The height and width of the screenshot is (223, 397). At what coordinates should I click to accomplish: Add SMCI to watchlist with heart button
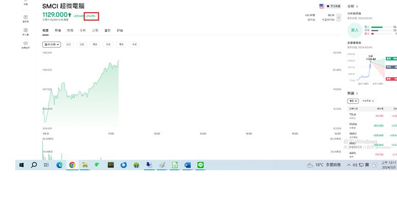[333, 6]
